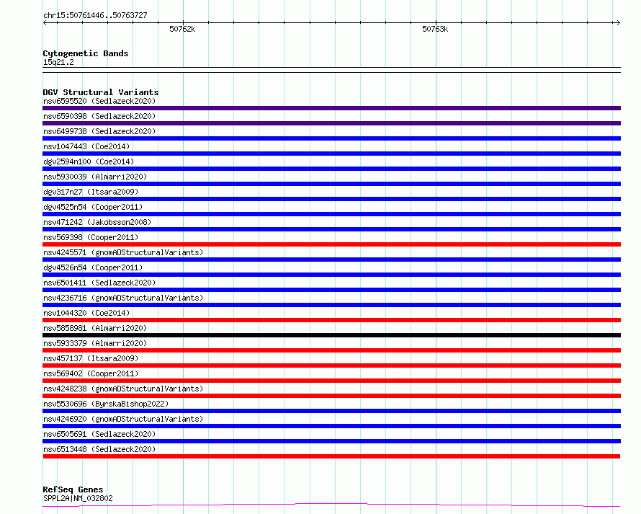The height and width of the screenshot is (514, 641).
Task: Click nsv4245571 (gnomADStructuralVariants) label
Action: [123, 252]
